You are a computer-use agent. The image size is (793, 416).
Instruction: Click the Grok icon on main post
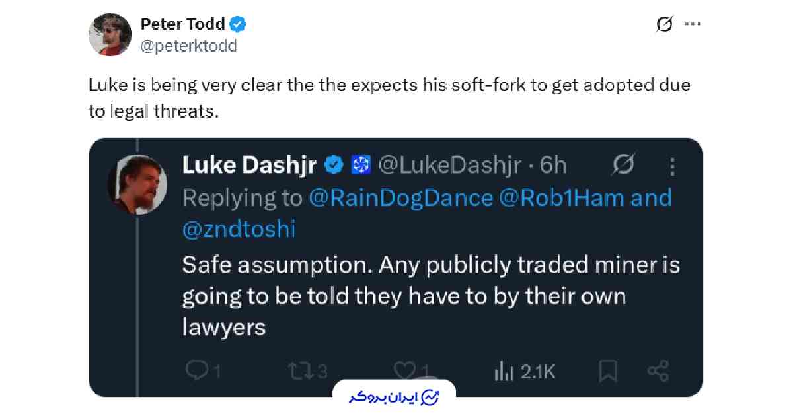[664, 24]
